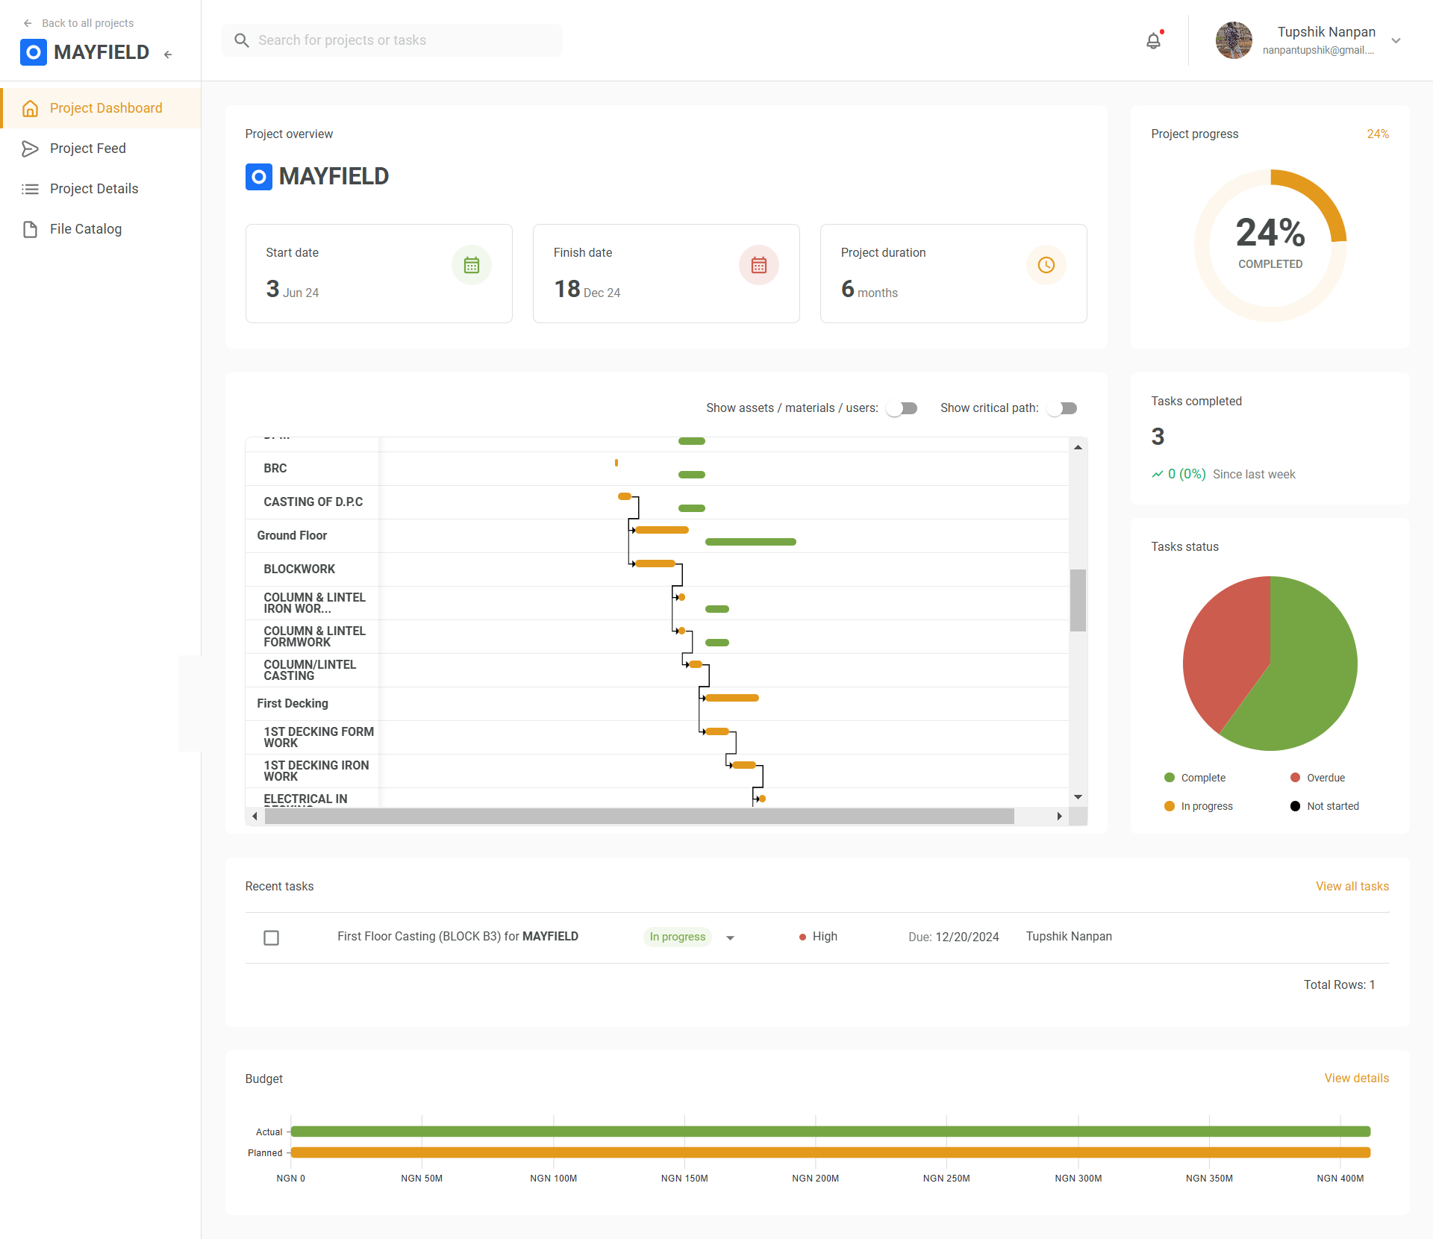Viewport: 1433px width, 1239px height.
Task: Click the user profile avatar
Action: (1233, 40)
